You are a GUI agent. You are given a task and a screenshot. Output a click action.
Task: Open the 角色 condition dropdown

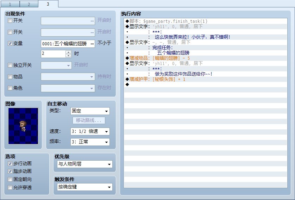tap(68, 88)
